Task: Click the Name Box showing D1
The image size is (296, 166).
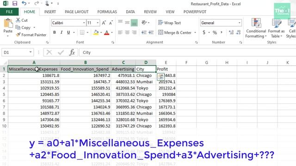Action: 18,52
